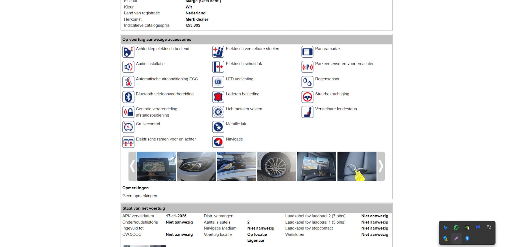Click the Cruisecontrol gauge icon
This screenshot has height=247, width=505.
click(x=128, y=127)
